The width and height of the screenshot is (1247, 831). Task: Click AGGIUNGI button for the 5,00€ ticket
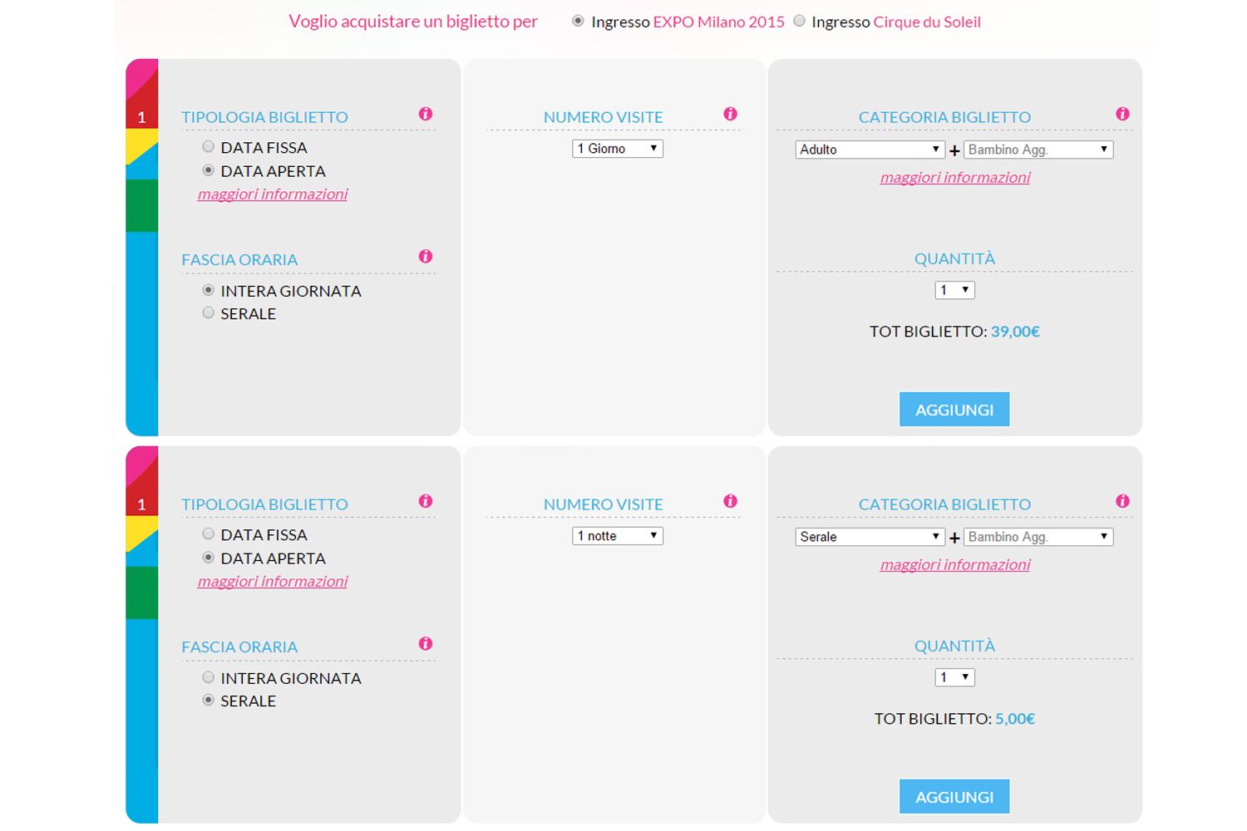[x=954, y=797]
